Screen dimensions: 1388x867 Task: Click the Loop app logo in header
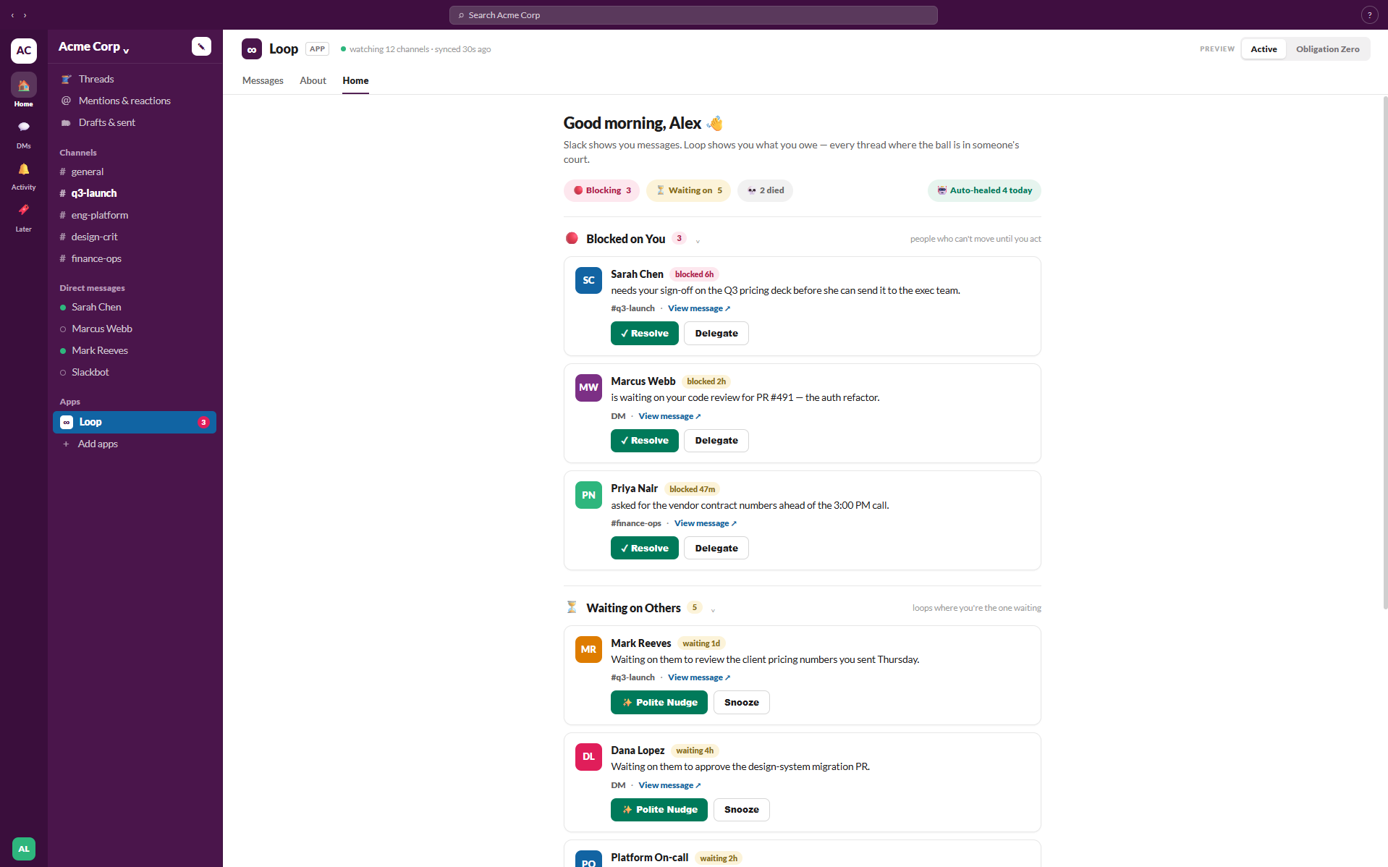pyautogui.click(x=251, y=48)
